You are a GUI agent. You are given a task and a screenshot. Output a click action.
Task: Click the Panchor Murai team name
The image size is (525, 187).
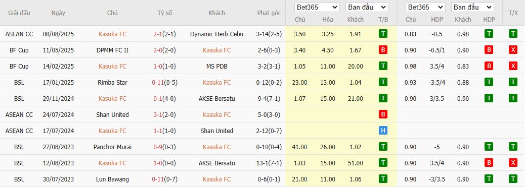pos(112,147)
